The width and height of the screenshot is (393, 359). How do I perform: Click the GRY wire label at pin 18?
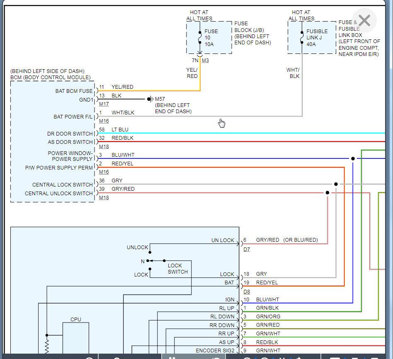pyautogui.click(x=262, y=274)
